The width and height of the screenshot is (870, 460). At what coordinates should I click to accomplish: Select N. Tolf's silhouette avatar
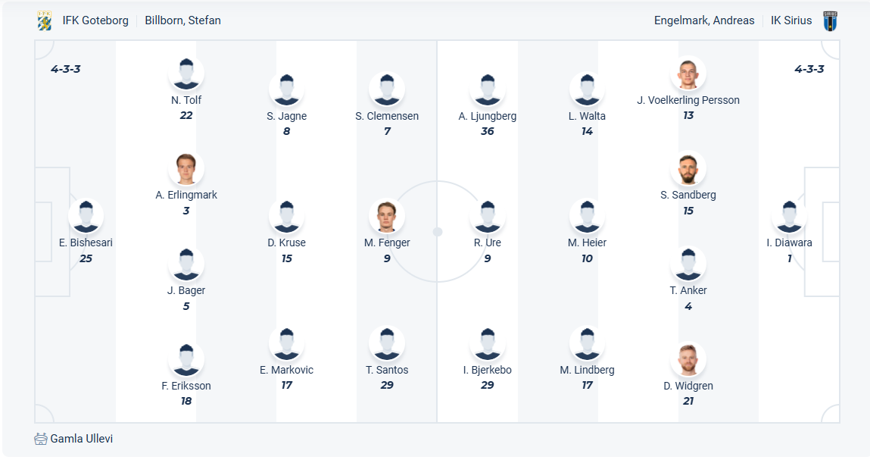click(186, 74)
